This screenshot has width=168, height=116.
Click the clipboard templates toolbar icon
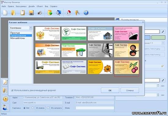click(x=23, y=13)
